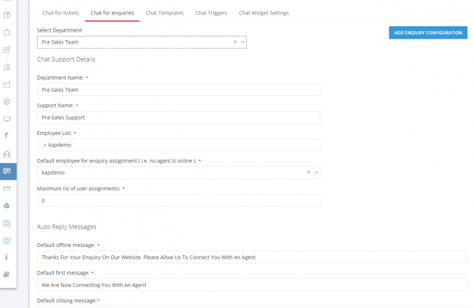
Task: Clear the default employee selection
Action: (308, 172)
